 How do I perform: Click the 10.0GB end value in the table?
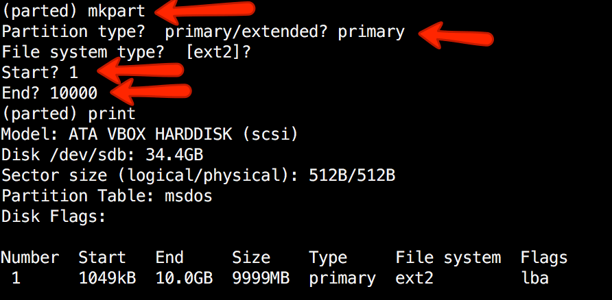(184, 279)
